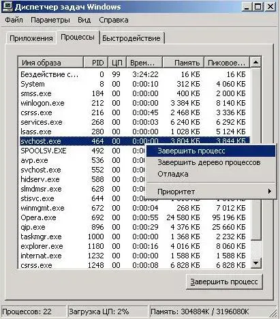
Task: Select svchost.exe with PID 464
Action: tap(135, 141)
